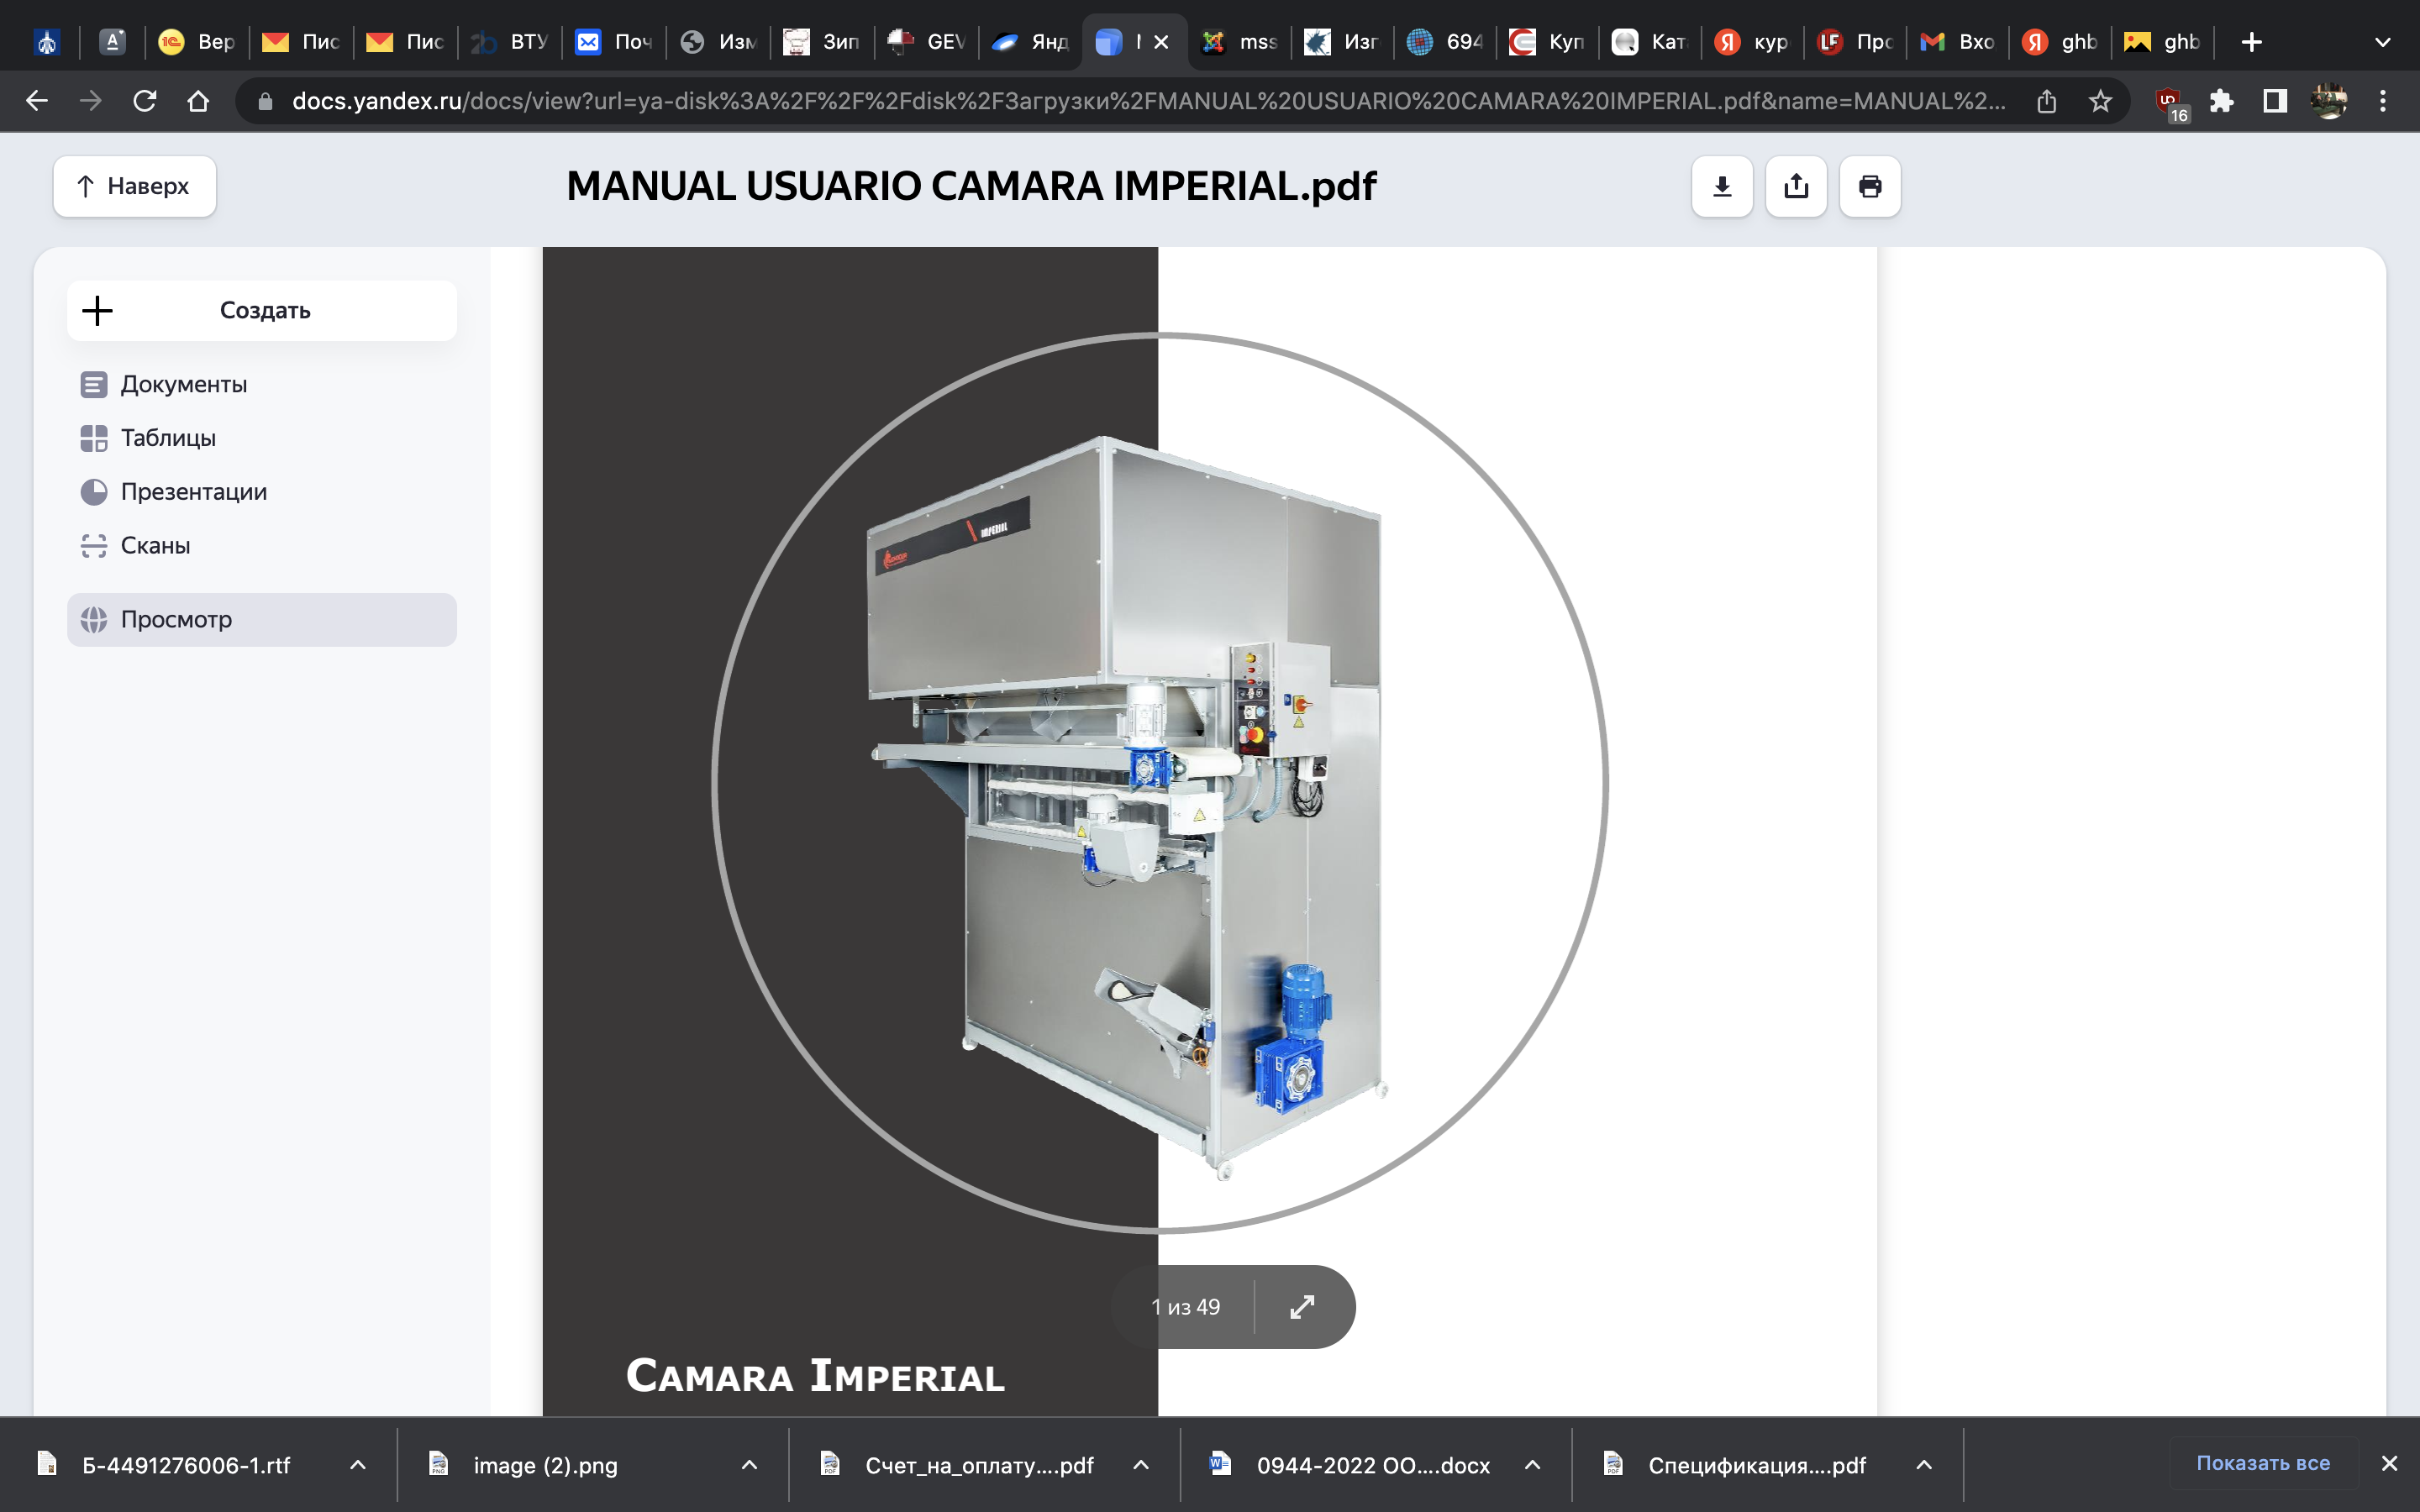Image resolution: width=2420 pixels, height=1512 pixels.
Task: Click Показать все downloads link
Action: pos(2262,1463)
